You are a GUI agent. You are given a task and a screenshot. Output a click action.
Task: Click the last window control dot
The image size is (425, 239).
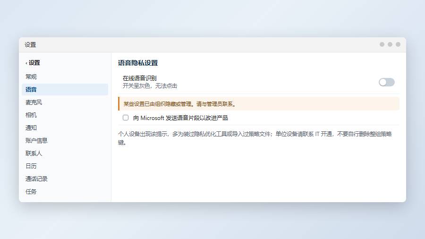398,44
